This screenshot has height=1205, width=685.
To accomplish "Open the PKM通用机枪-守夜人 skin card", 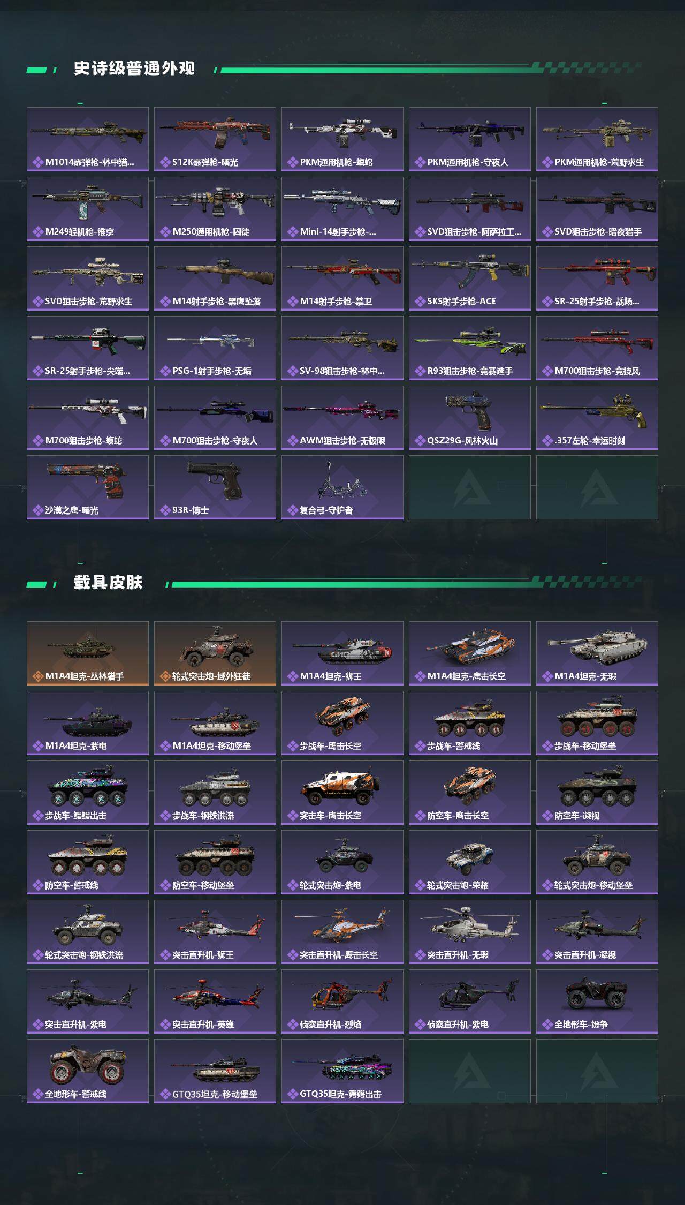I will point(470,139).
